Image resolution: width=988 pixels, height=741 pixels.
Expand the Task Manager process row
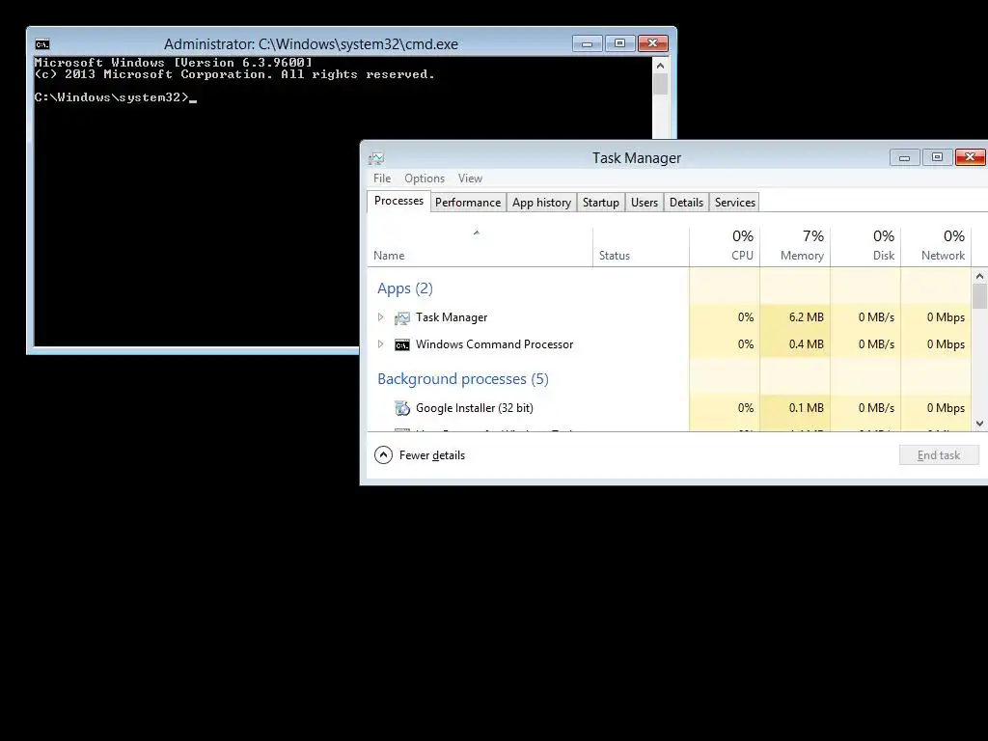point(380,316)
